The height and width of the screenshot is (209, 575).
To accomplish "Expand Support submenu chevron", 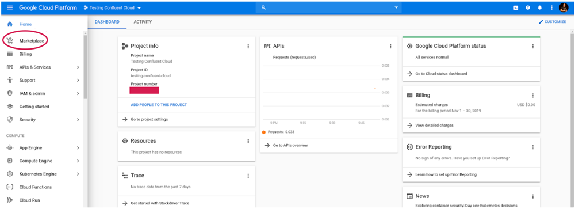I will [x=78, y=80].
